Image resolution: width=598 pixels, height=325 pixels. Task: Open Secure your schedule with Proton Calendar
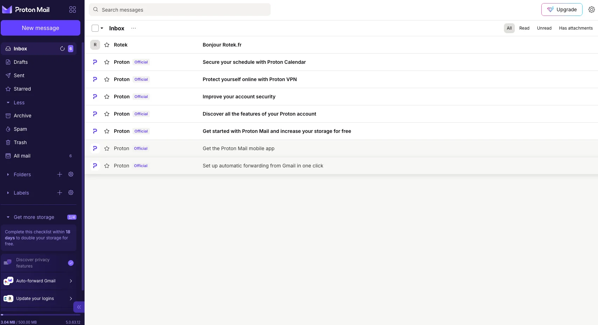[341, 62]
